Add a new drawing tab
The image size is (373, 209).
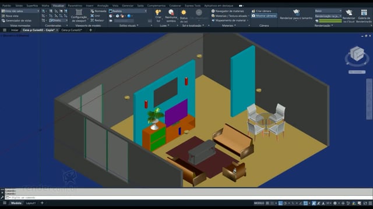(91, 30)
